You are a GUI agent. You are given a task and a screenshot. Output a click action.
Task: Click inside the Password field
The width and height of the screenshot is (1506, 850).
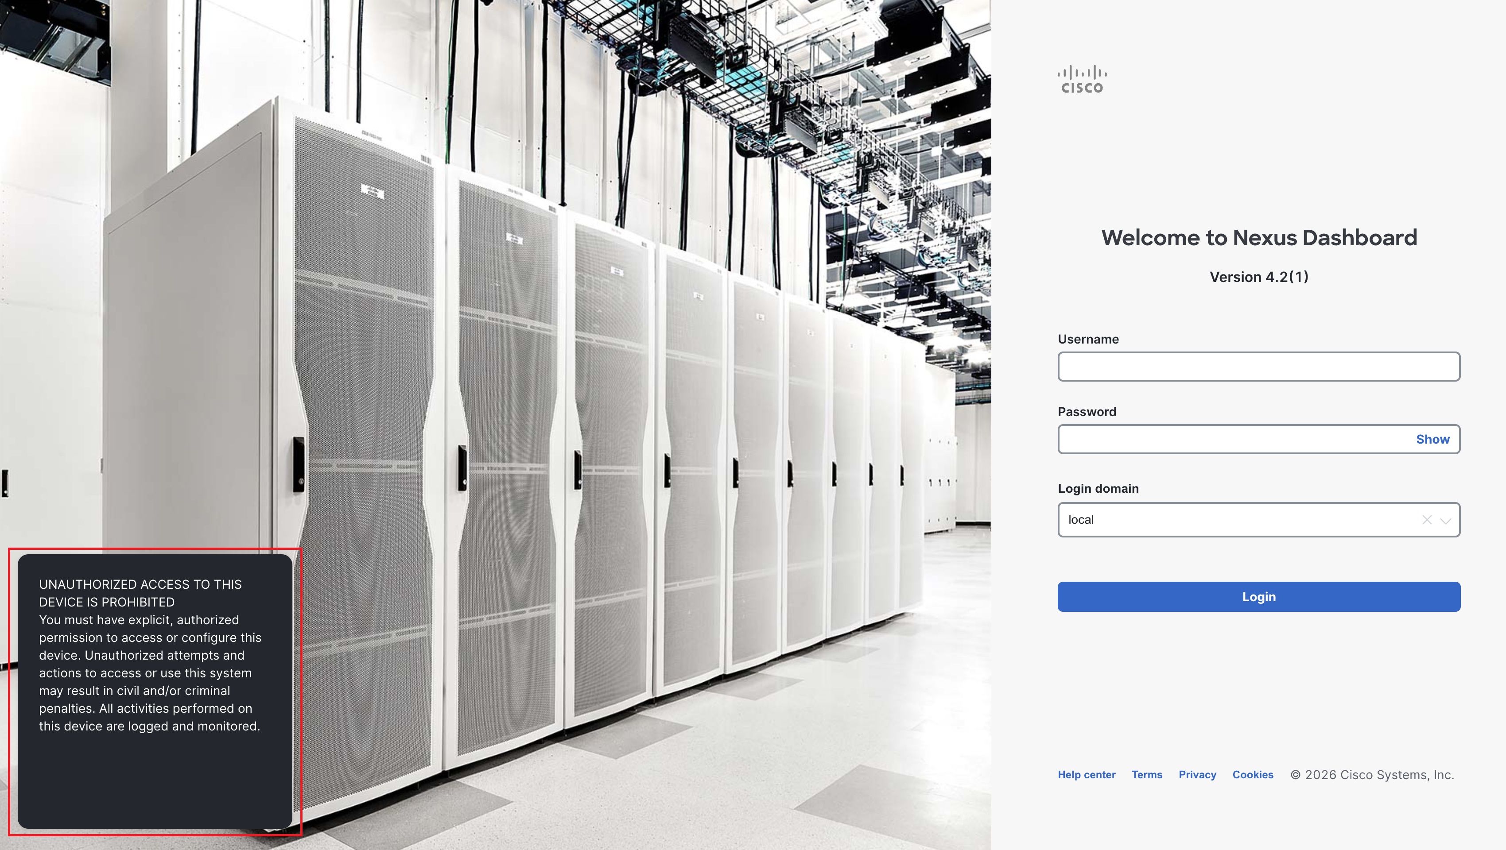(1228, 439)
